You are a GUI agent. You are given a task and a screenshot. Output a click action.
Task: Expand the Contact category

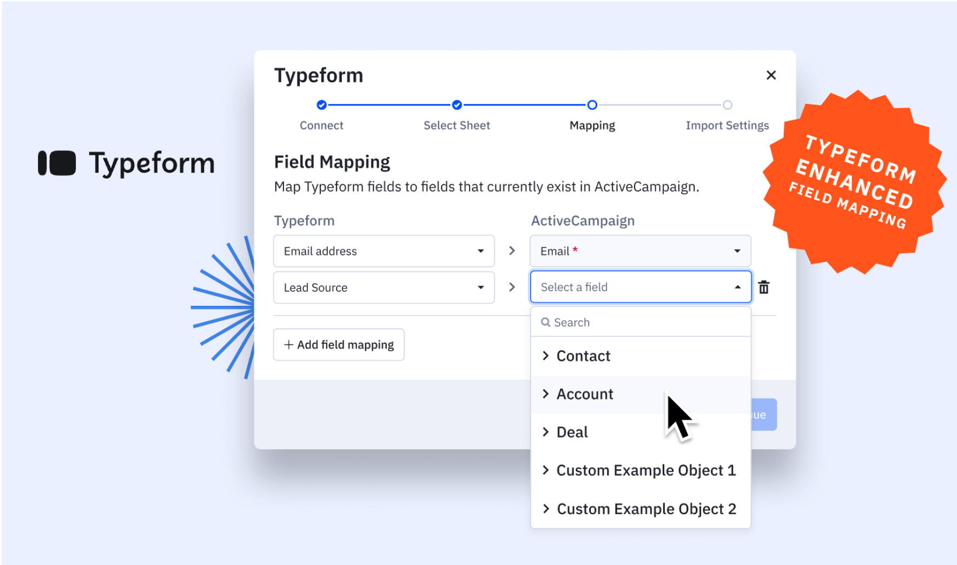pos(583,356)
